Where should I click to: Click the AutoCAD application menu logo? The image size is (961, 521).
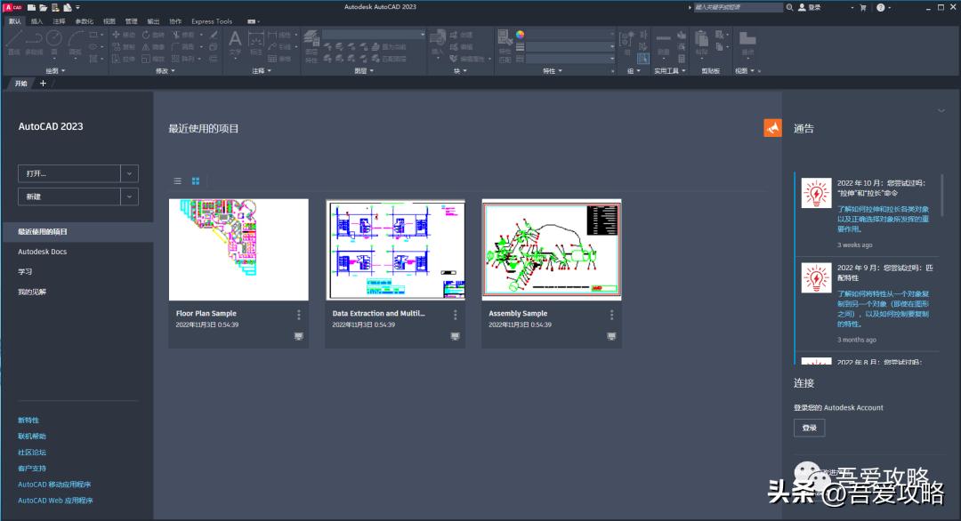point(12,7)
